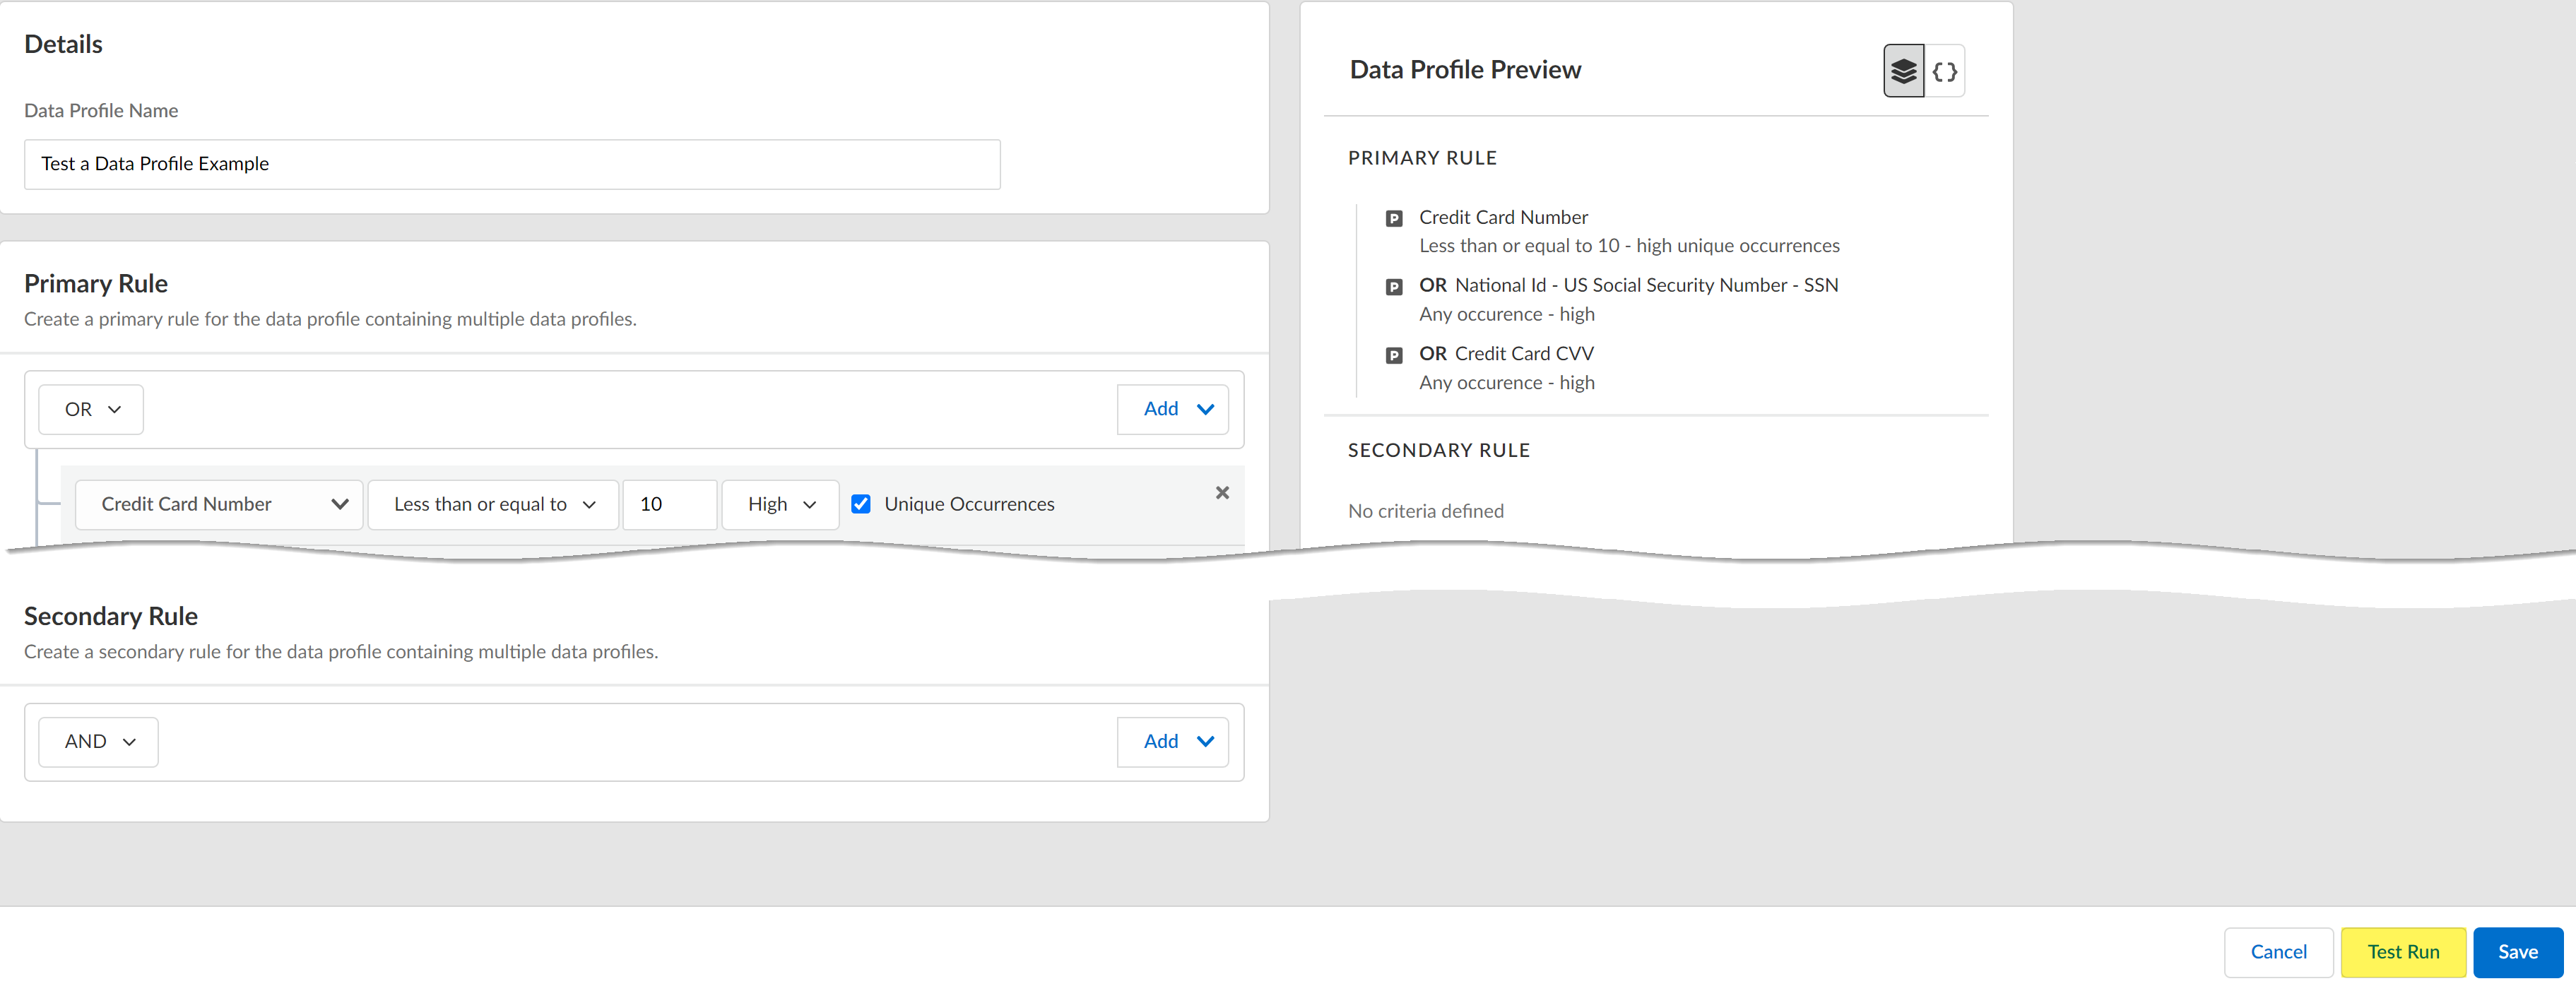The image size is (2576, 986).
Task: Open the secondary rule Add menu
Action: click(1172, 741)
